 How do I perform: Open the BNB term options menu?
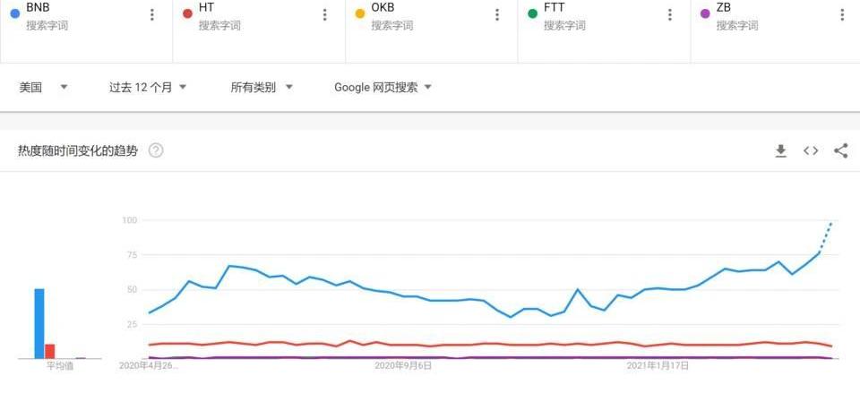152,14
